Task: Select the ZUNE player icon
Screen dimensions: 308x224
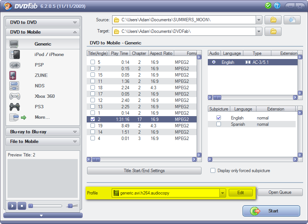Action: coord(13,75)
